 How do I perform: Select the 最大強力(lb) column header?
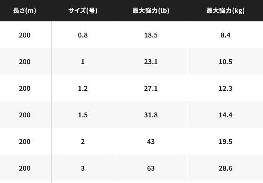151,10
